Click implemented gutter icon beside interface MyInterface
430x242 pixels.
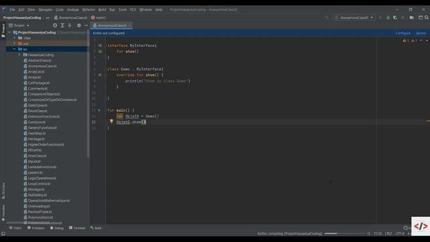(100, 46)
